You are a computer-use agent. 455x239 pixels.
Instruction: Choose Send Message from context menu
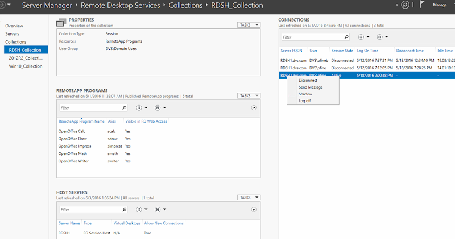pyautogui.click(x=311, y=87)
